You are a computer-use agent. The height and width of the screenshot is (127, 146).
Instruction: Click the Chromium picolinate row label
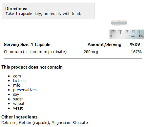pos(35,52)
